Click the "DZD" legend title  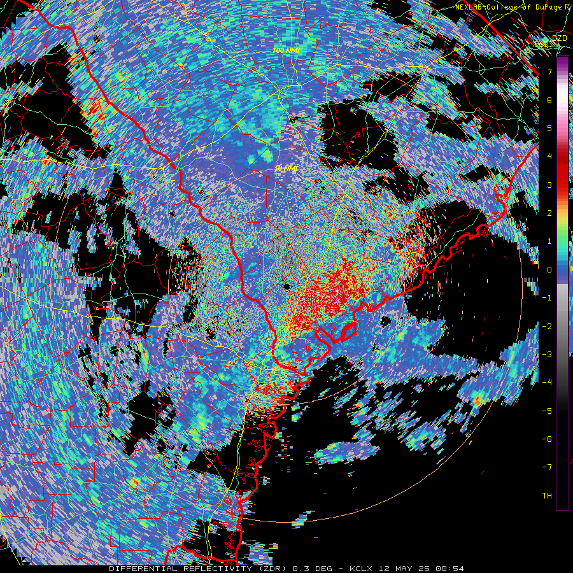(559, 38)
